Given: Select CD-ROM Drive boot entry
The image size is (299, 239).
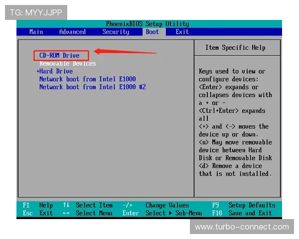Looking at the screenshot, I should point(59,55).
